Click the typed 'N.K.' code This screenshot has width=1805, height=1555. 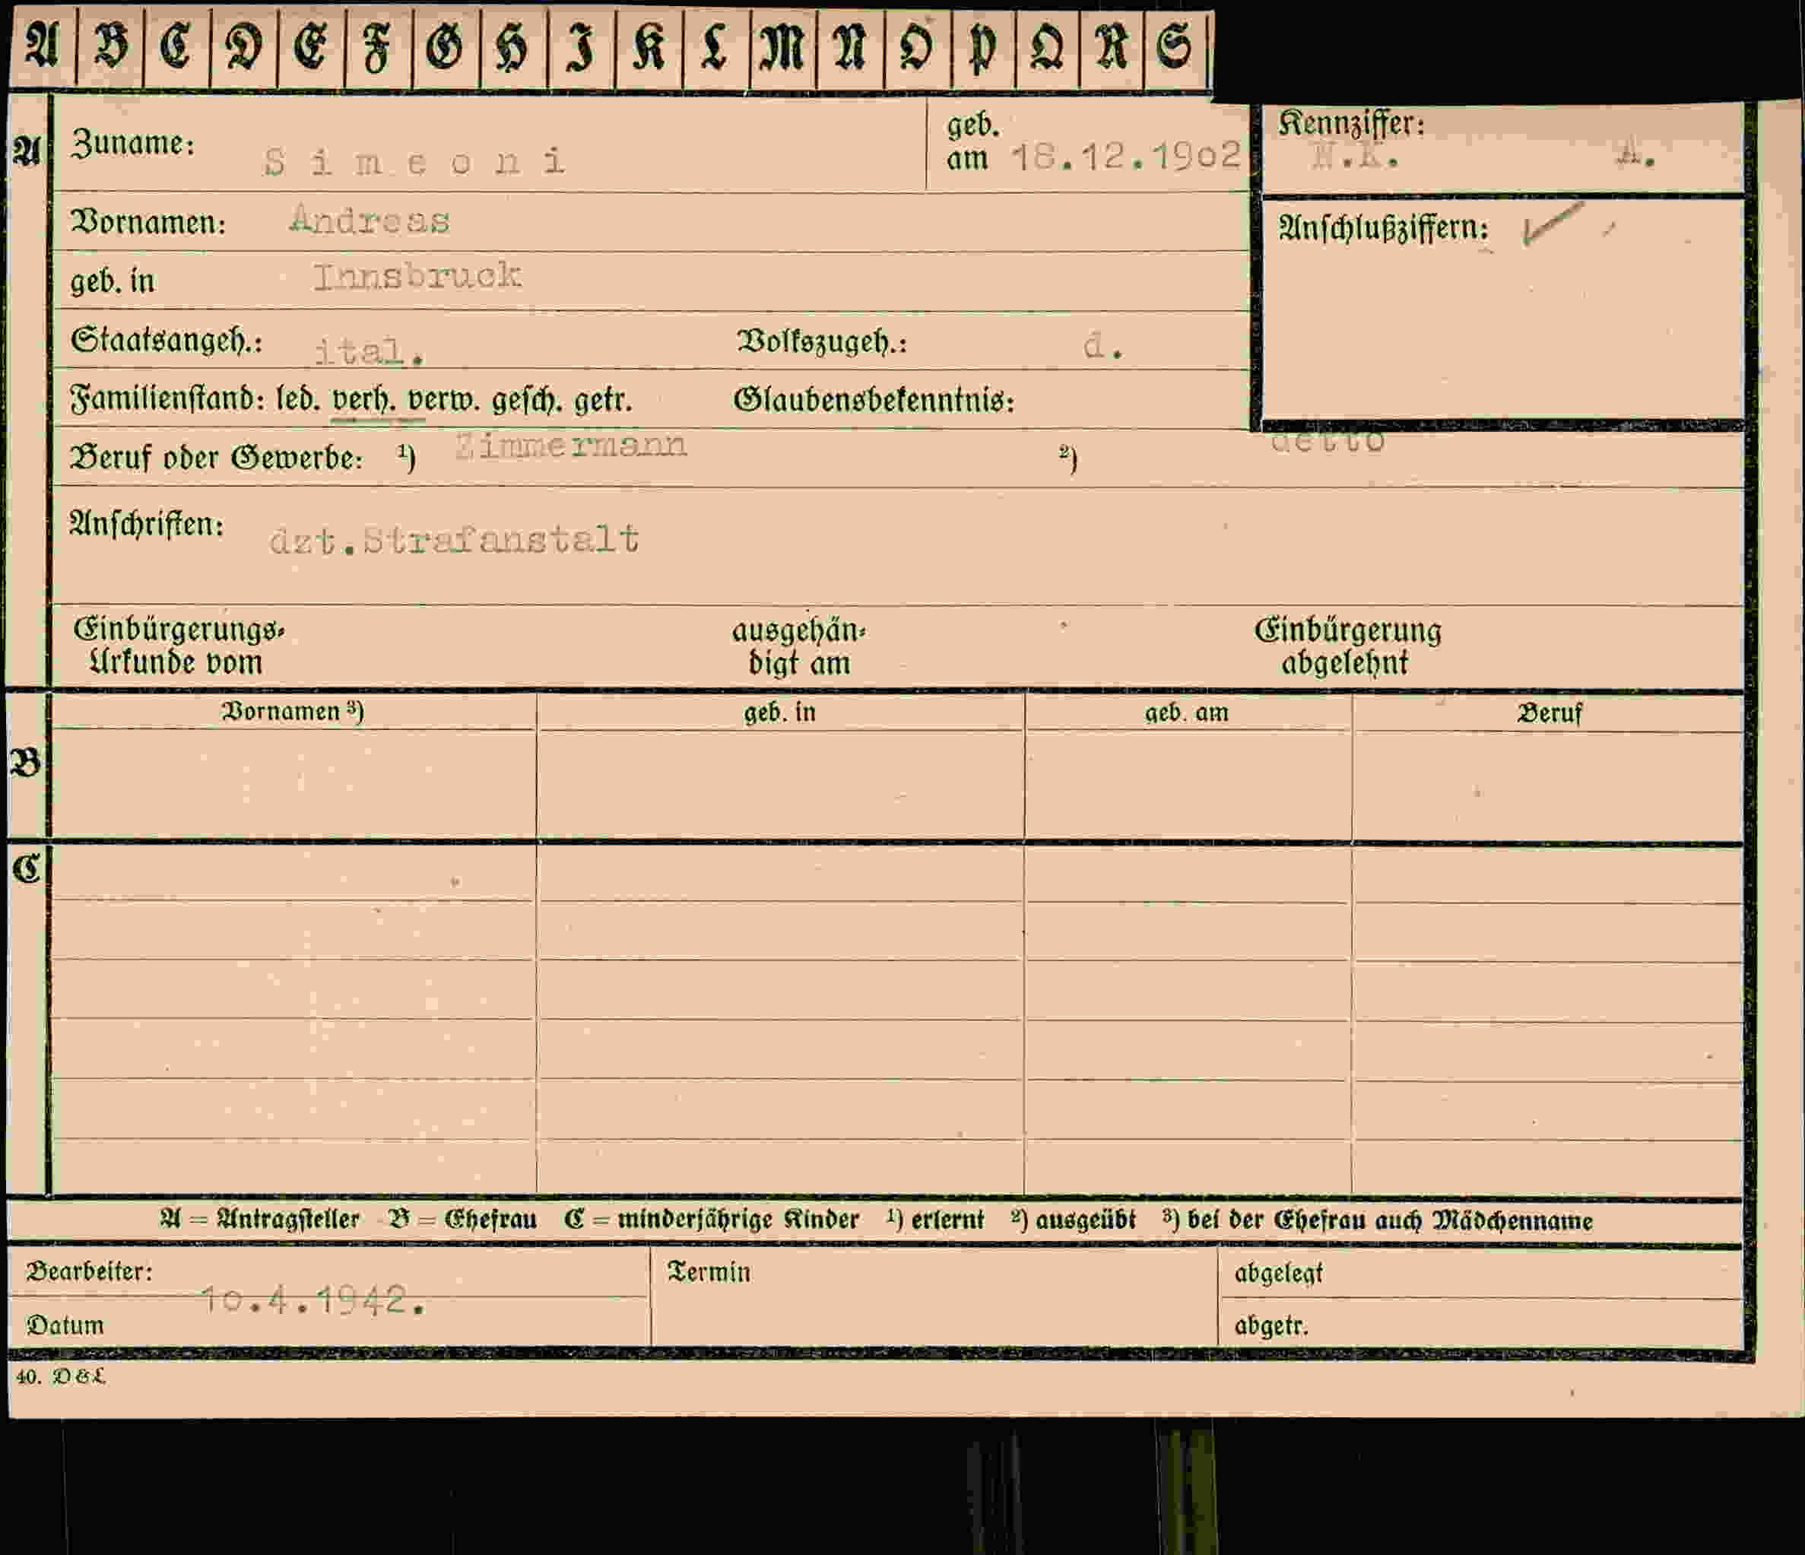pyautogui.click(x=1355, y=157)
